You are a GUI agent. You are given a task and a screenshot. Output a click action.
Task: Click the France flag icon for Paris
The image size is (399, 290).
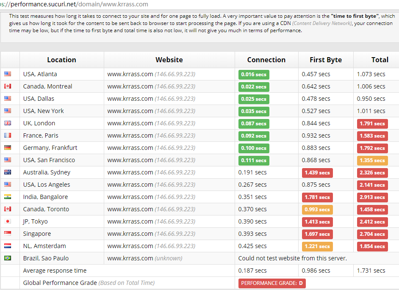click(8, 135)
